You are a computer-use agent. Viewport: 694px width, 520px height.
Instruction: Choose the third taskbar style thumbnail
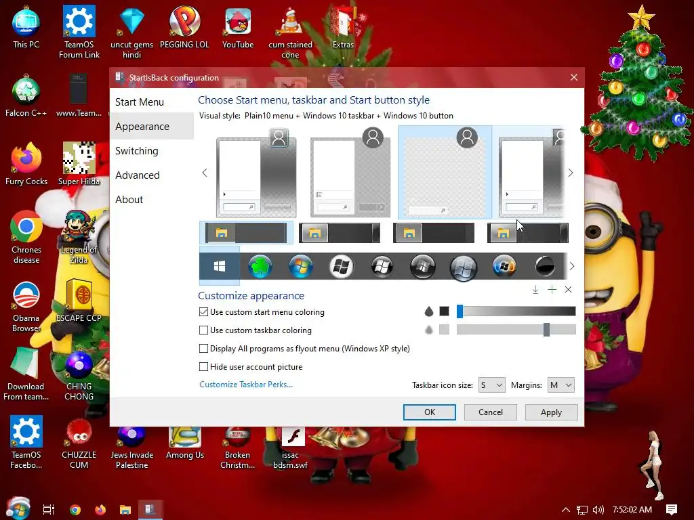pyautogui.click(x=434, y=233)
